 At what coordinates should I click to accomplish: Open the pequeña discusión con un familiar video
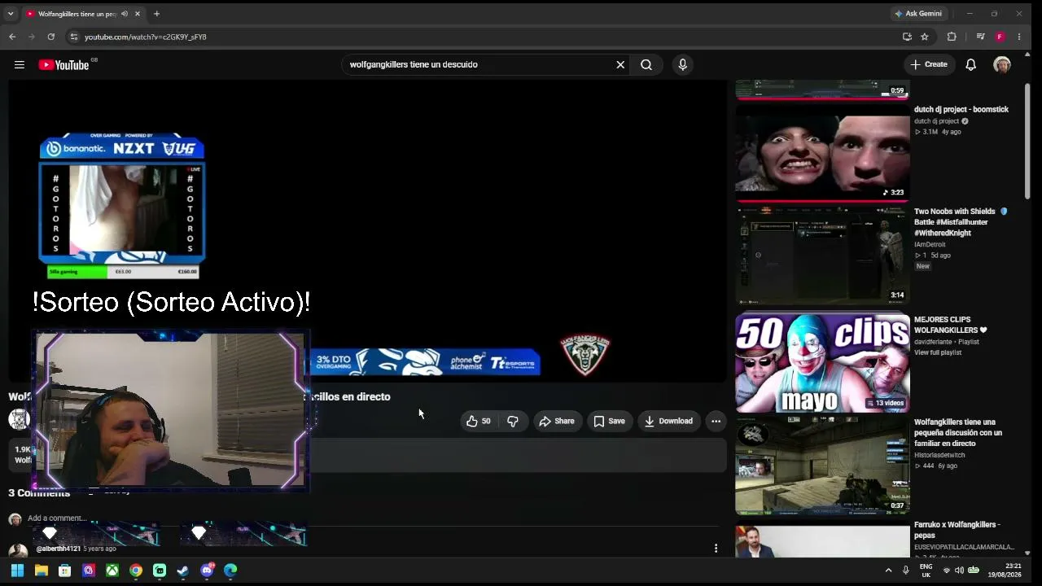(x=958, y=433)
